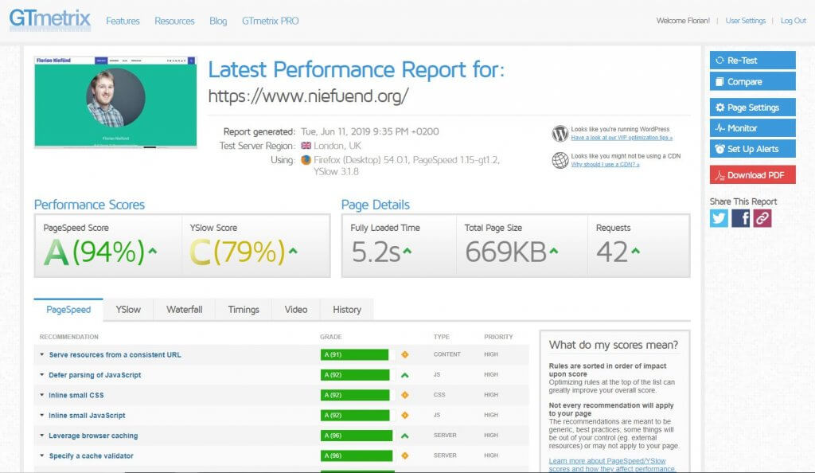The image size is (815, 473).
Task: Click the Requests count arrow indicator
Action: (x=635, y=251)
